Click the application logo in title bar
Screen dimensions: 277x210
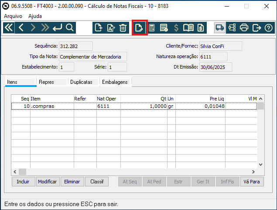pos(6,6)
